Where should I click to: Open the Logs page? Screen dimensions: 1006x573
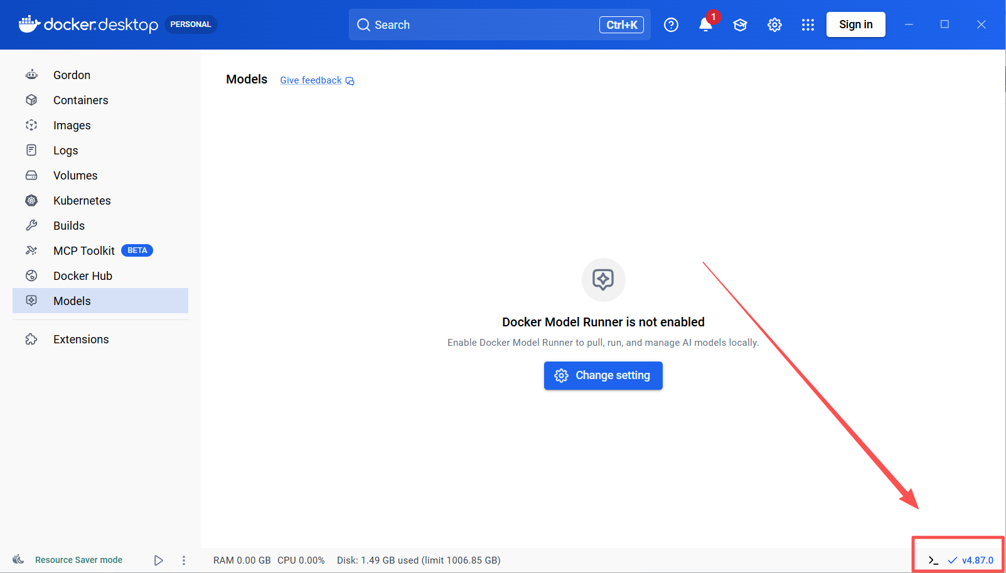pos(100,150)
